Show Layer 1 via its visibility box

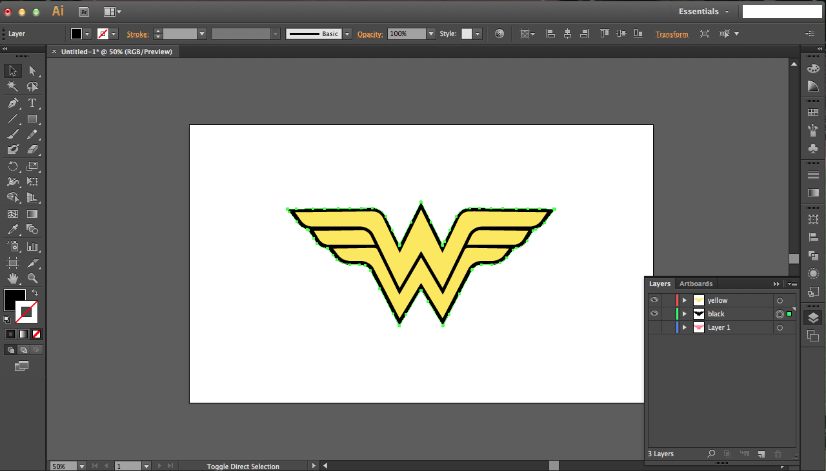tap(654, 327)
